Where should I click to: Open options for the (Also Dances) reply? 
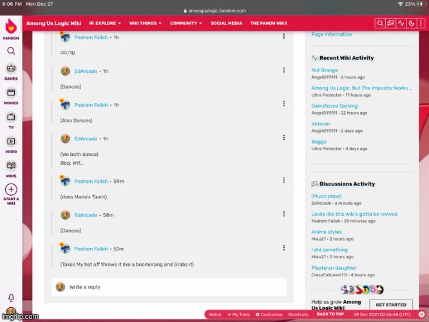(283, 104)
